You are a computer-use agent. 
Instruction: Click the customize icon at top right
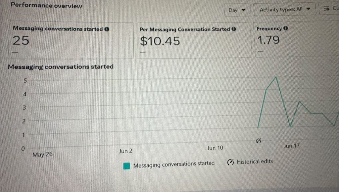(326, 9)
